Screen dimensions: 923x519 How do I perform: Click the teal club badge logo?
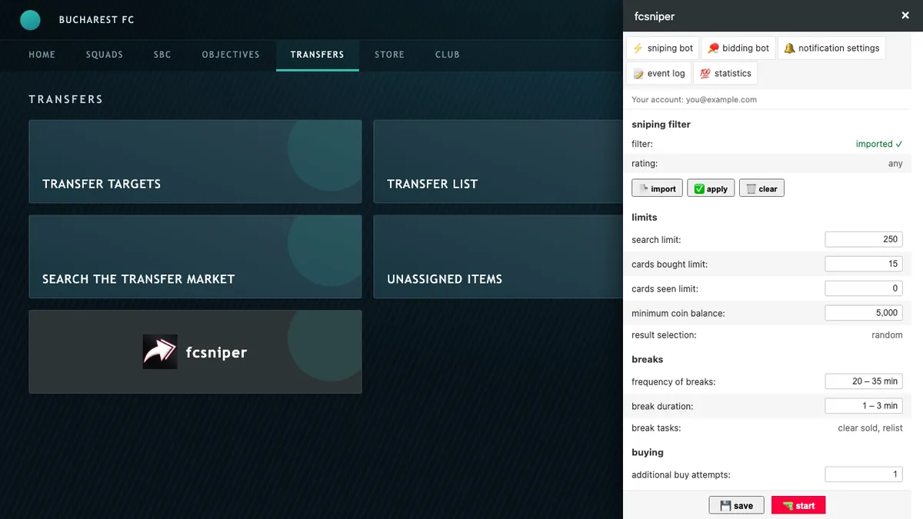point(30,20)
